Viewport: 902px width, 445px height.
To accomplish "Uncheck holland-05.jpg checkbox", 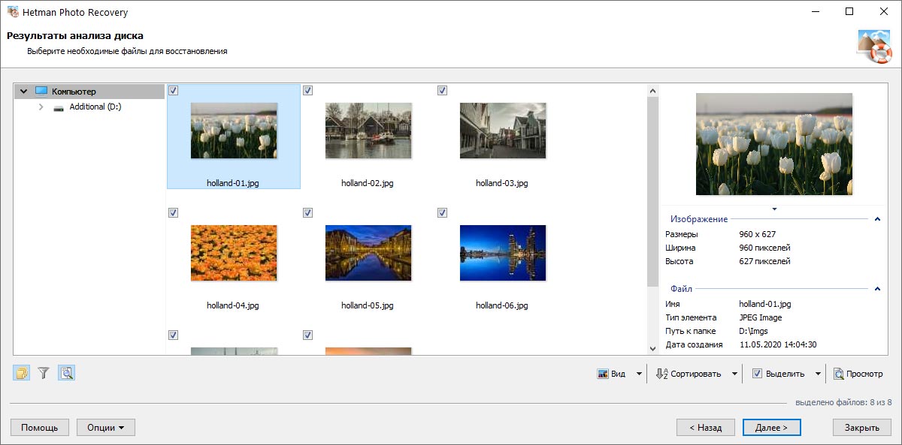I will (307, 213).
